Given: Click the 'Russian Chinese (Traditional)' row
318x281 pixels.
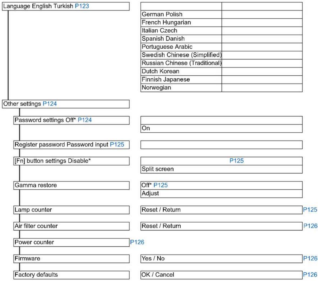Looking at the screenshot, I should [181, 63].
